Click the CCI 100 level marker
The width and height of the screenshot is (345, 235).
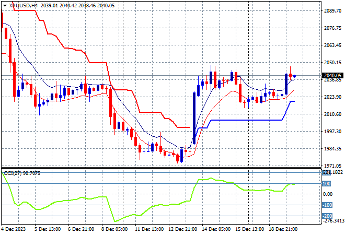[x=326, y=184]
